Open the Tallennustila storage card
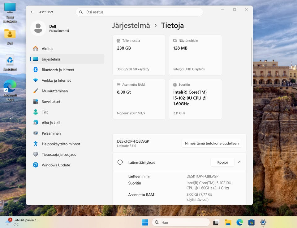Viewport: 297px width, 228px height. 139,55
